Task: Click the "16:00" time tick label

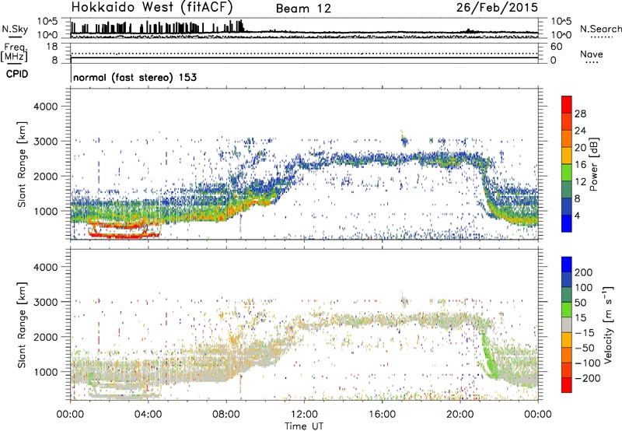Action: click(x=382, y=415)
